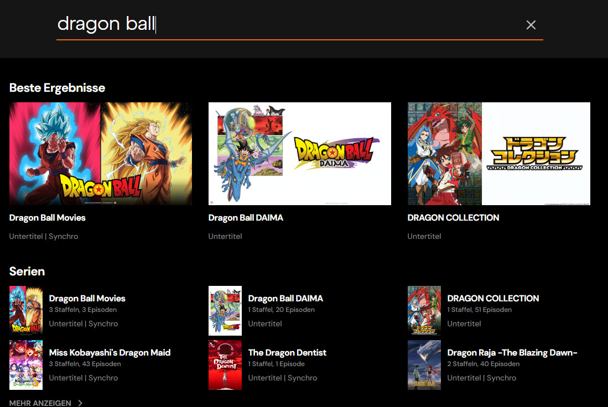Open Dragon Raja -The Blazing Dawn- title
The width and height of the screenshot is (608, 407).
(x=512, y=353)
